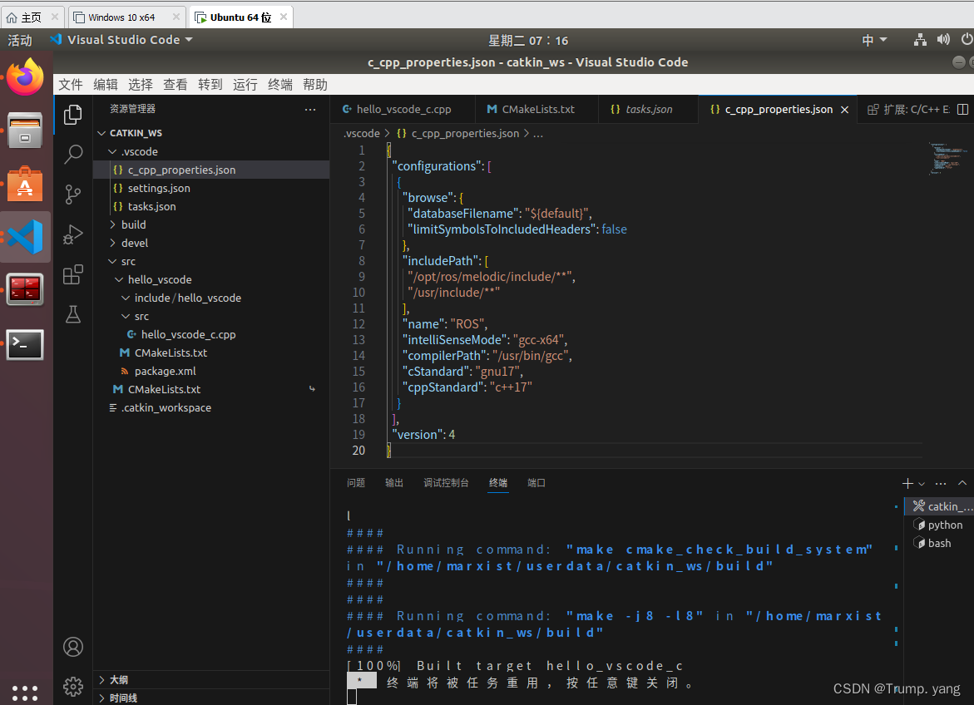Open the 帮助 menu
Image resolution: width=974 pixels, height=705 pixels.
(x=315, y=85)
